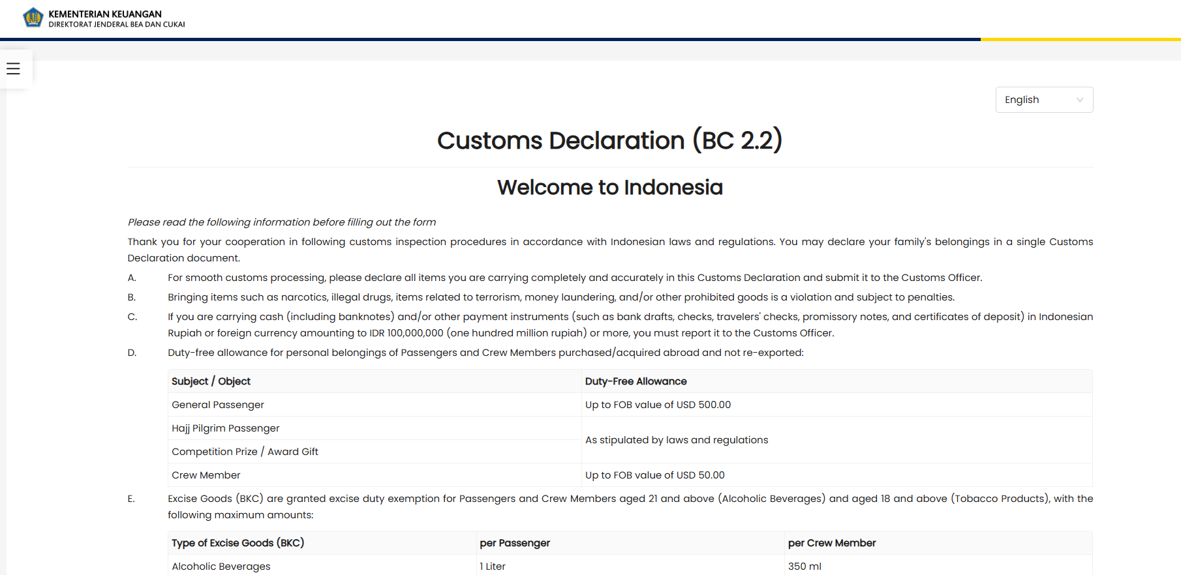Click the Crew Member table cell
The image size is (1181, 575).
pyautogui.click(x=375, y=475)
